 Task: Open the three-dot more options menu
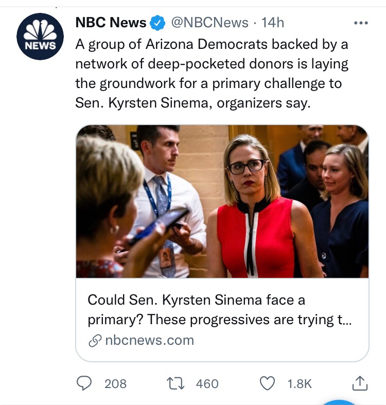[x=361, y=23]
